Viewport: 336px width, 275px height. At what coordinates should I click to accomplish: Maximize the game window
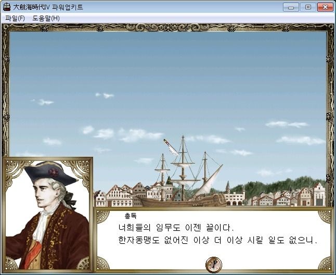point(308,7)
